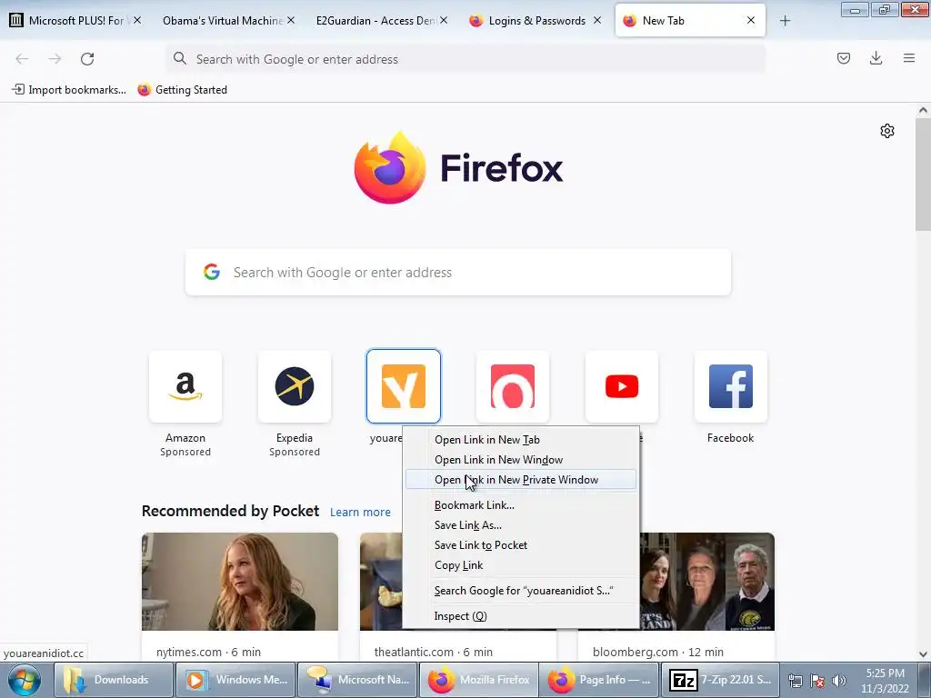
Task: Open the Facebook shortcut tile
Action: tap(731, 386)
